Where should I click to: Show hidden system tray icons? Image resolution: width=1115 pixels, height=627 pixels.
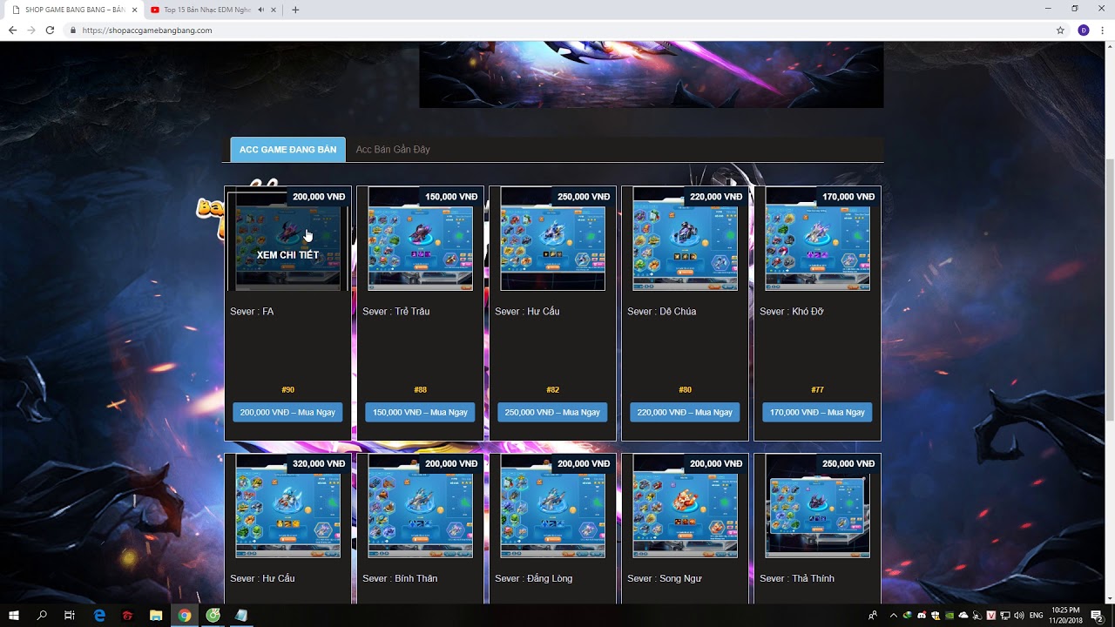893,616
